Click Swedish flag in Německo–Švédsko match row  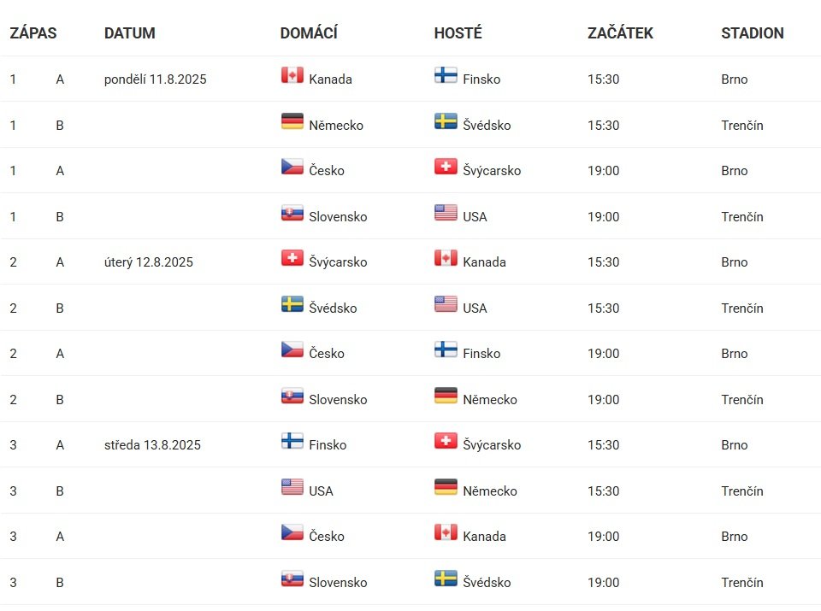pos(446,121)
